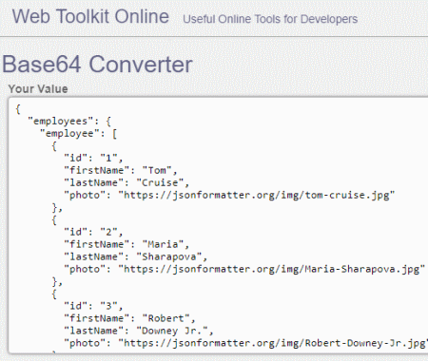Image resolution: width=428 pixels, height=361 pixels.
Task: Click the "lastName": "Downey Jr." line
Action: tap(139, 331)
